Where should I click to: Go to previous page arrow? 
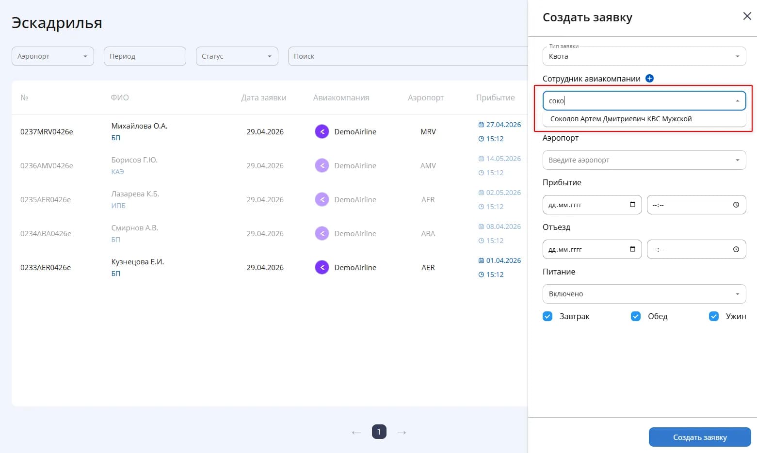(x=356, y=432)
